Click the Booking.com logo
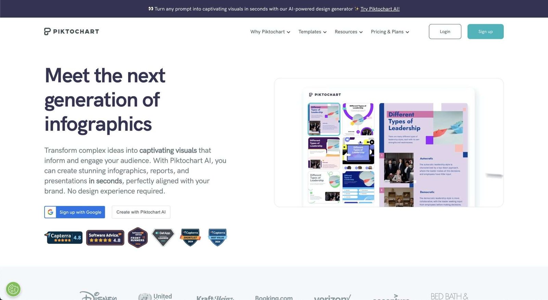The image size is (548, 300). pyautogui.click(x=274, y=298)
